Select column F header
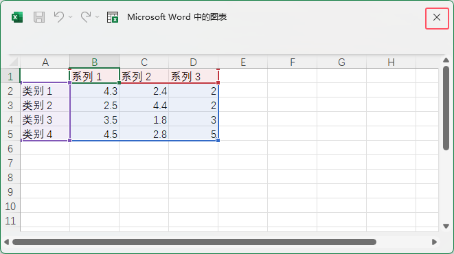Screen dimensions: 454x254 [293, 62]
